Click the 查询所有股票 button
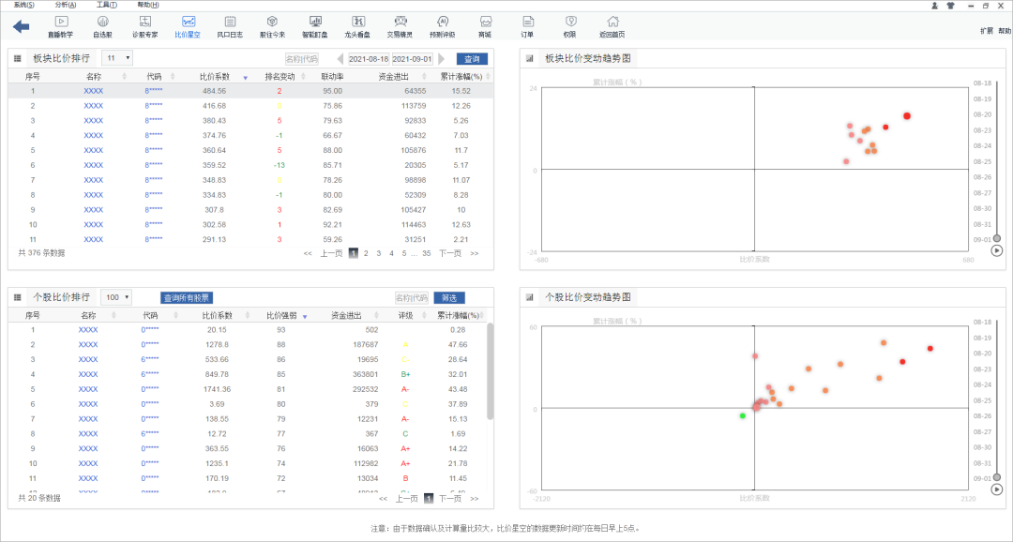1013x542 pixels. click(x=187, y=297)
